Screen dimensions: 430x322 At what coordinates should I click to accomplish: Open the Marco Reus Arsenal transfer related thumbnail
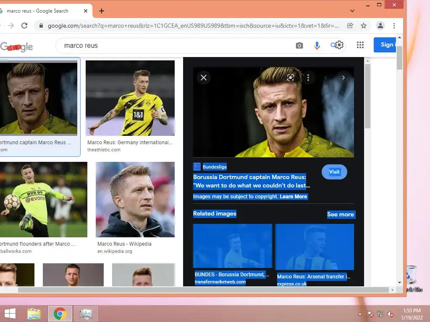click(x=315, y=247)
